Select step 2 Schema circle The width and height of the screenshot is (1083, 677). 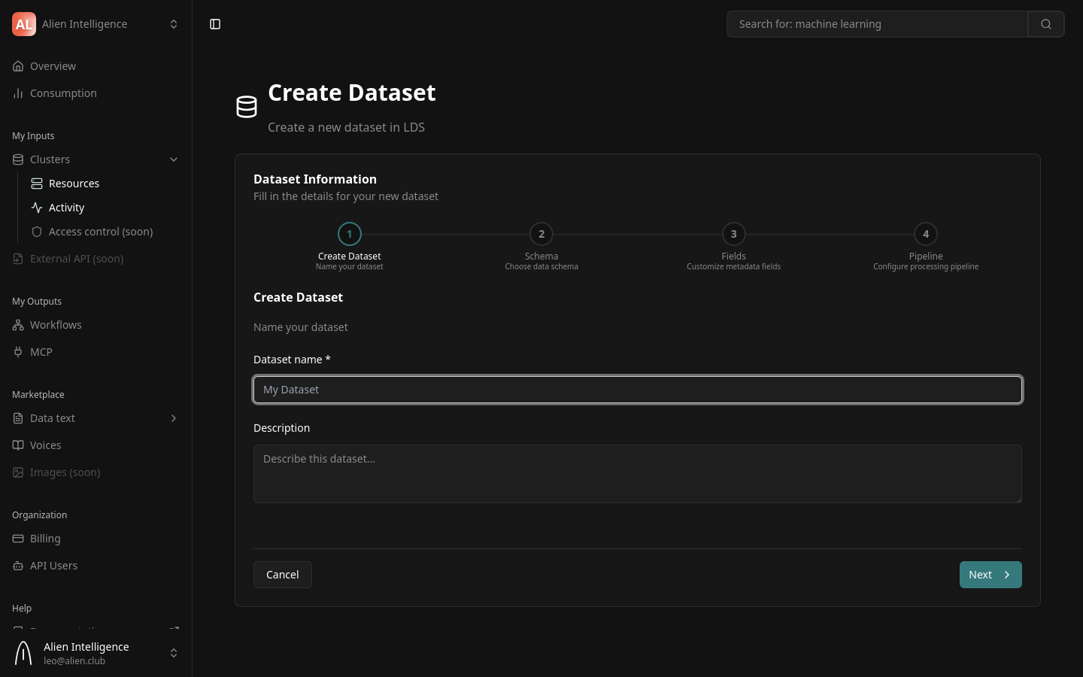coord(541,234)
